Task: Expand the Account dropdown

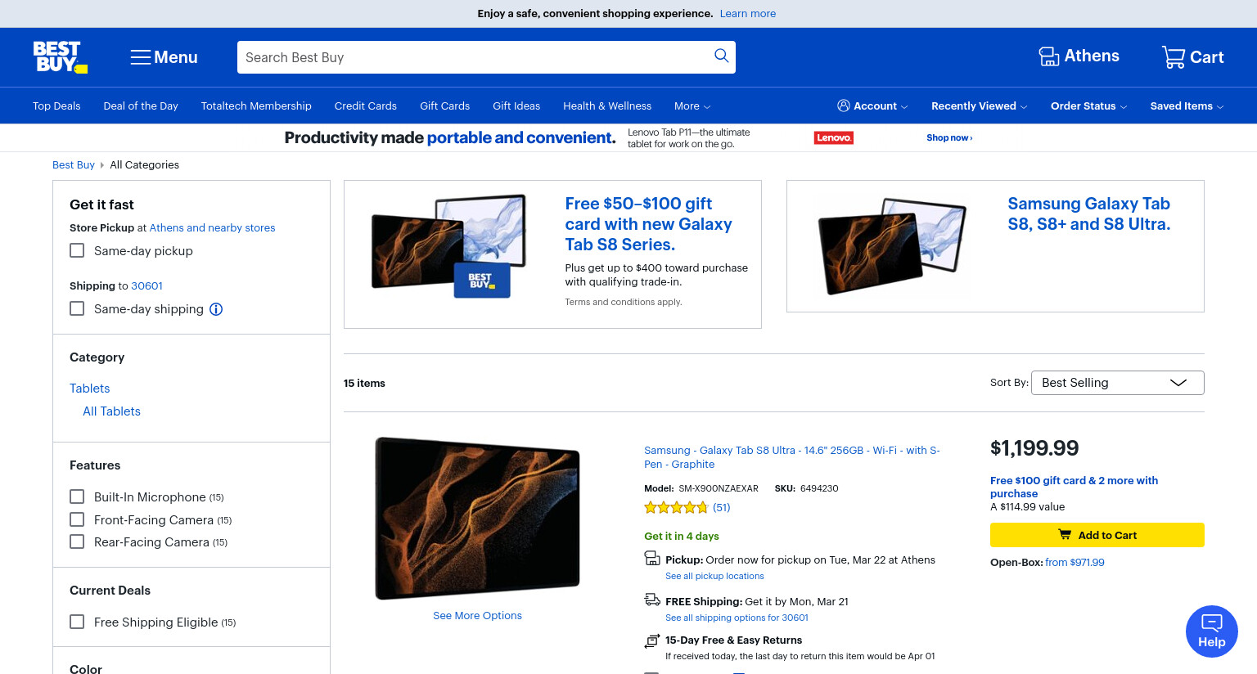Action: [x=872, y=106]
